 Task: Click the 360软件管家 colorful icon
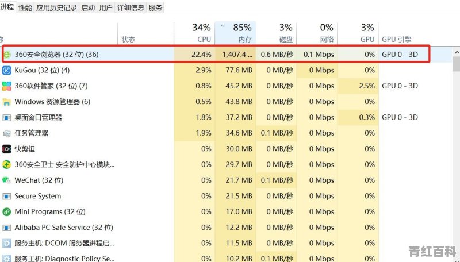pos(6,86)
